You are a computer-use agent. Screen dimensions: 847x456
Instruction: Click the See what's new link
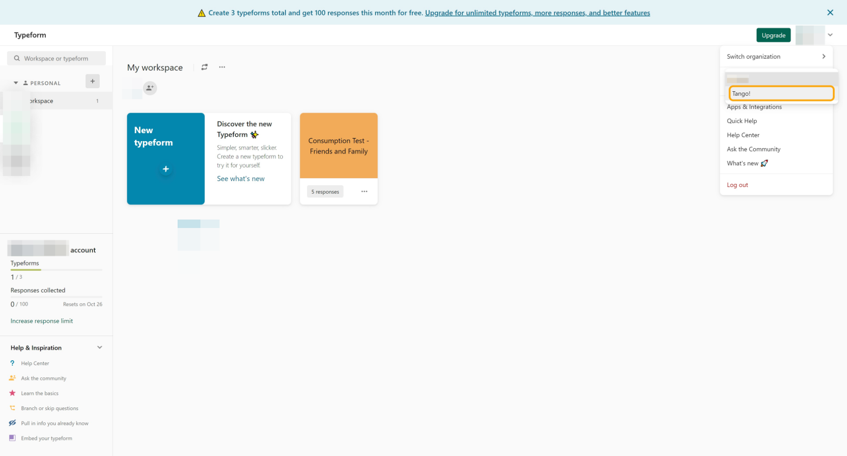pyautogui.click(x=240, y=179)
